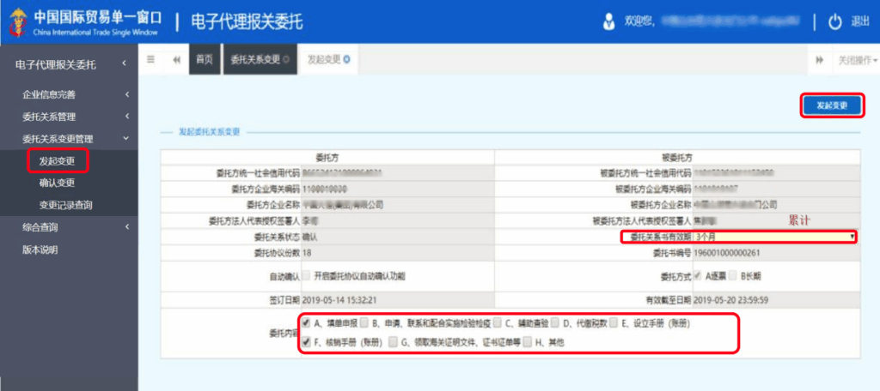
Task: Open 确认变更 in the sidebar
Action: click(57, 183)
